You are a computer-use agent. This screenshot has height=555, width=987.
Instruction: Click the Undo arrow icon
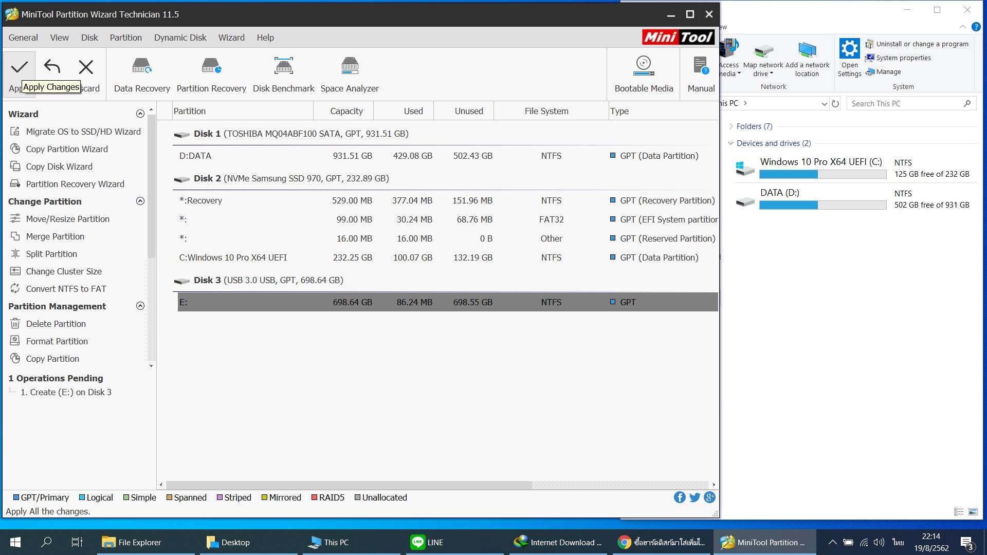(52, 67)
